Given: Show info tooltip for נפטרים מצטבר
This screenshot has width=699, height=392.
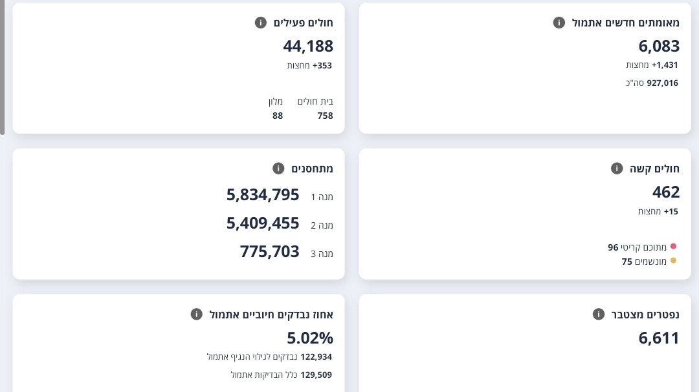Looking at the screenshot, I should tap(599, 315).
